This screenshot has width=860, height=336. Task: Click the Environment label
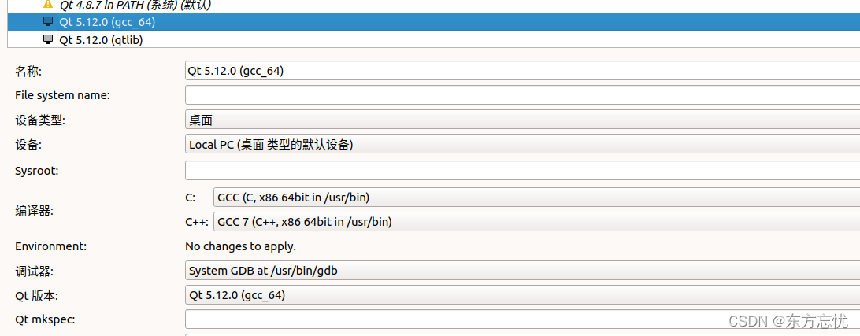click(x=50, y=246)
